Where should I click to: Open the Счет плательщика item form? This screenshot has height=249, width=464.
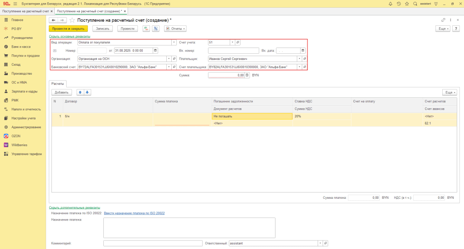(x=304, y=67)
